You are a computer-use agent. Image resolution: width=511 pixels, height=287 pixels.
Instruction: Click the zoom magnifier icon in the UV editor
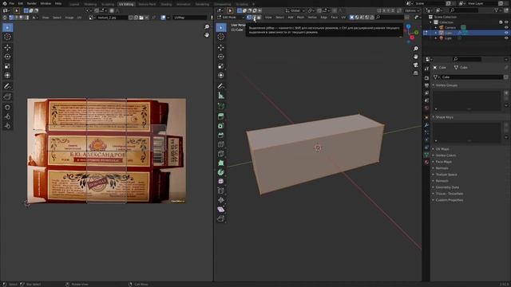[x=207, y=27]
